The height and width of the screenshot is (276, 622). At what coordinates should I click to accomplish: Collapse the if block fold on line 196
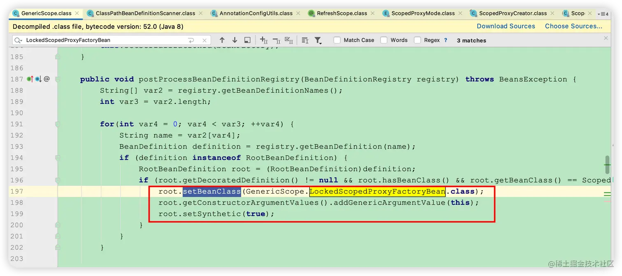[x=58, y=180]
